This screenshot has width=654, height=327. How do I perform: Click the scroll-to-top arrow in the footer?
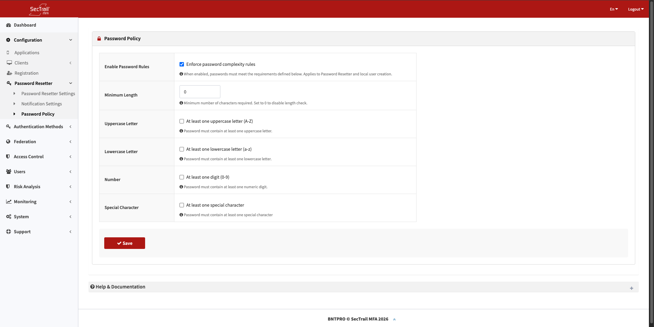tap(394, 319)
